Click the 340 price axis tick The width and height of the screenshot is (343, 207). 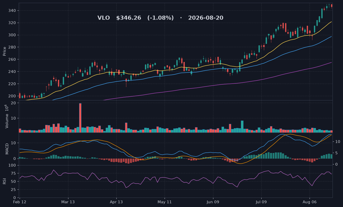tap(13, 11)
